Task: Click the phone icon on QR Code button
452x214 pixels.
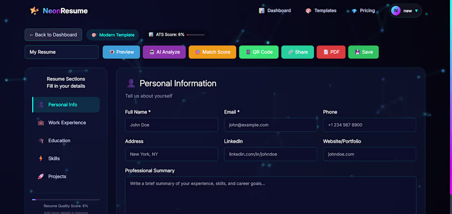Action: (x=248, y=52)
